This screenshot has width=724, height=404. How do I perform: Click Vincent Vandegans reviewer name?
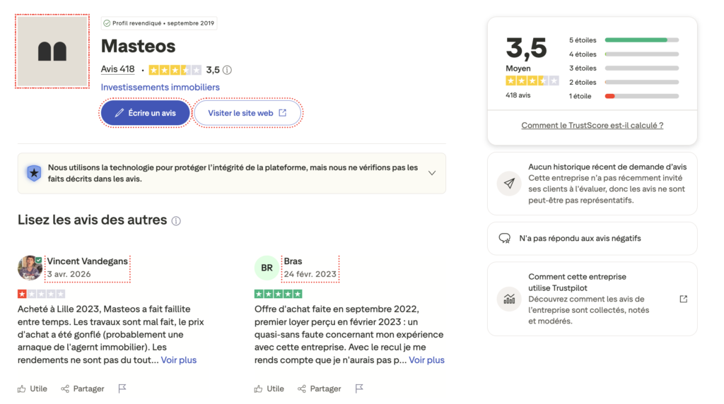point(87,261)
